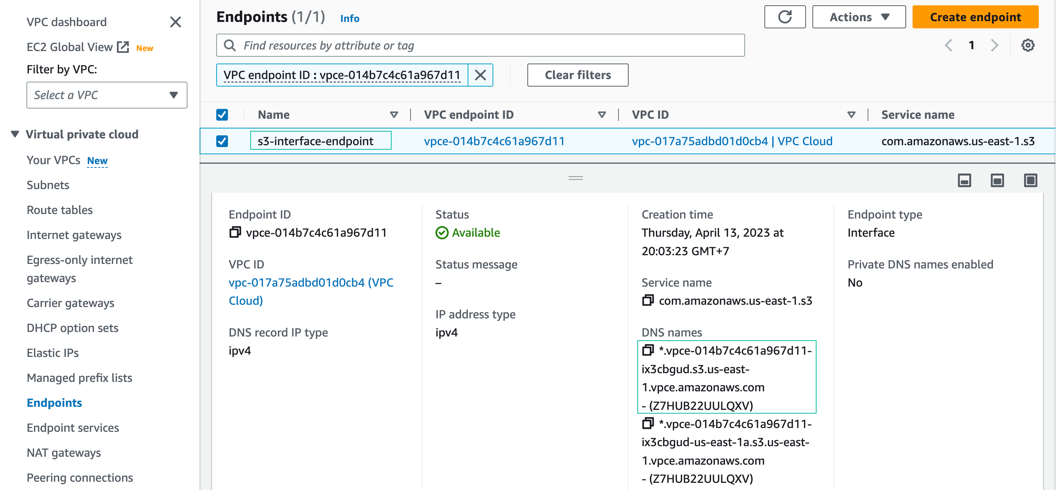The width and height of the screenshot is (1060, 490).
Task: Close the VPC navigation sidebar
Action: (x=176, y=22)
